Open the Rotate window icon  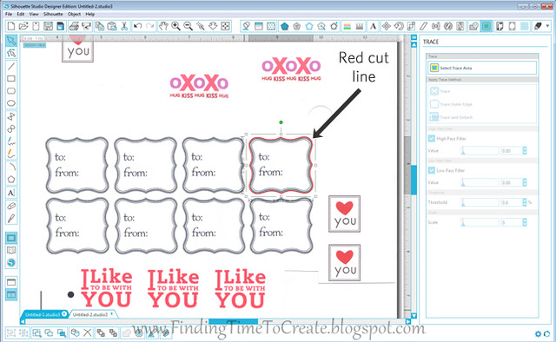399,26
